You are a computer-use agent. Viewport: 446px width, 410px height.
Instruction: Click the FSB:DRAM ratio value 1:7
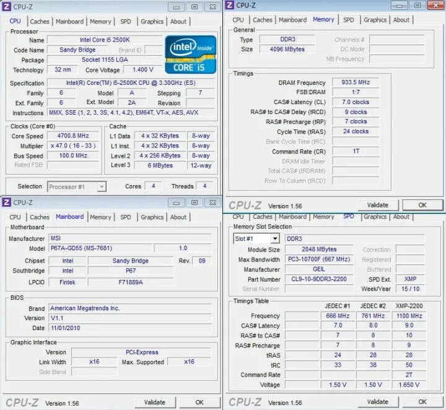[x=356, y=92]
